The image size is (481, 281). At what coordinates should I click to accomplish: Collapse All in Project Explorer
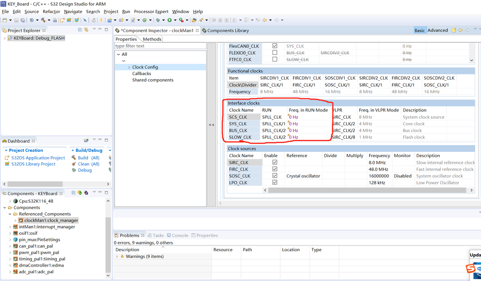(x=80, y=30)
